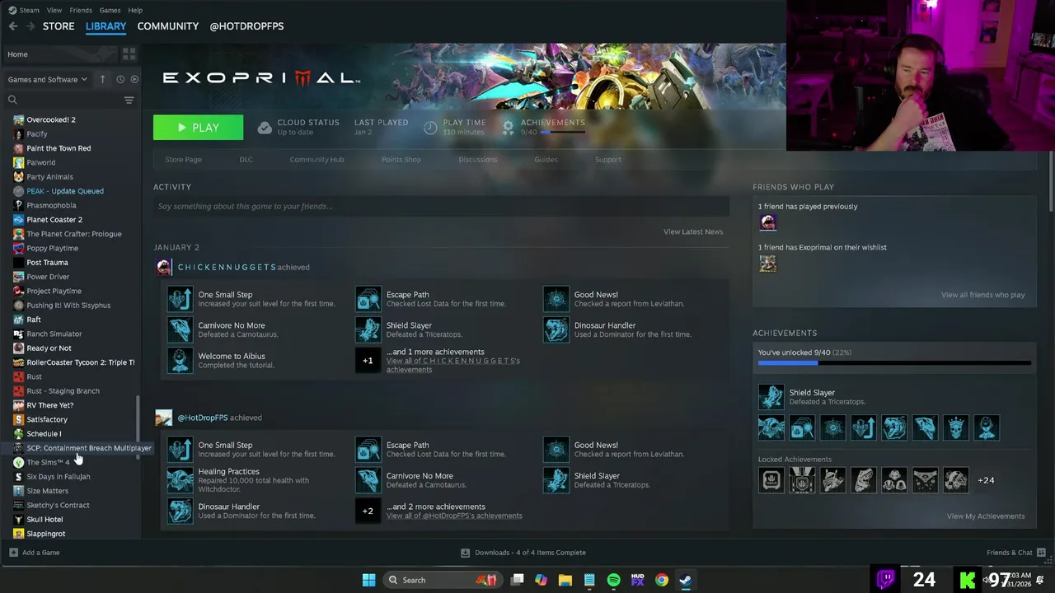This screenshot has height=593, width=1055.
Task: Open the Points Shop tab
Action: click(401, 160)
